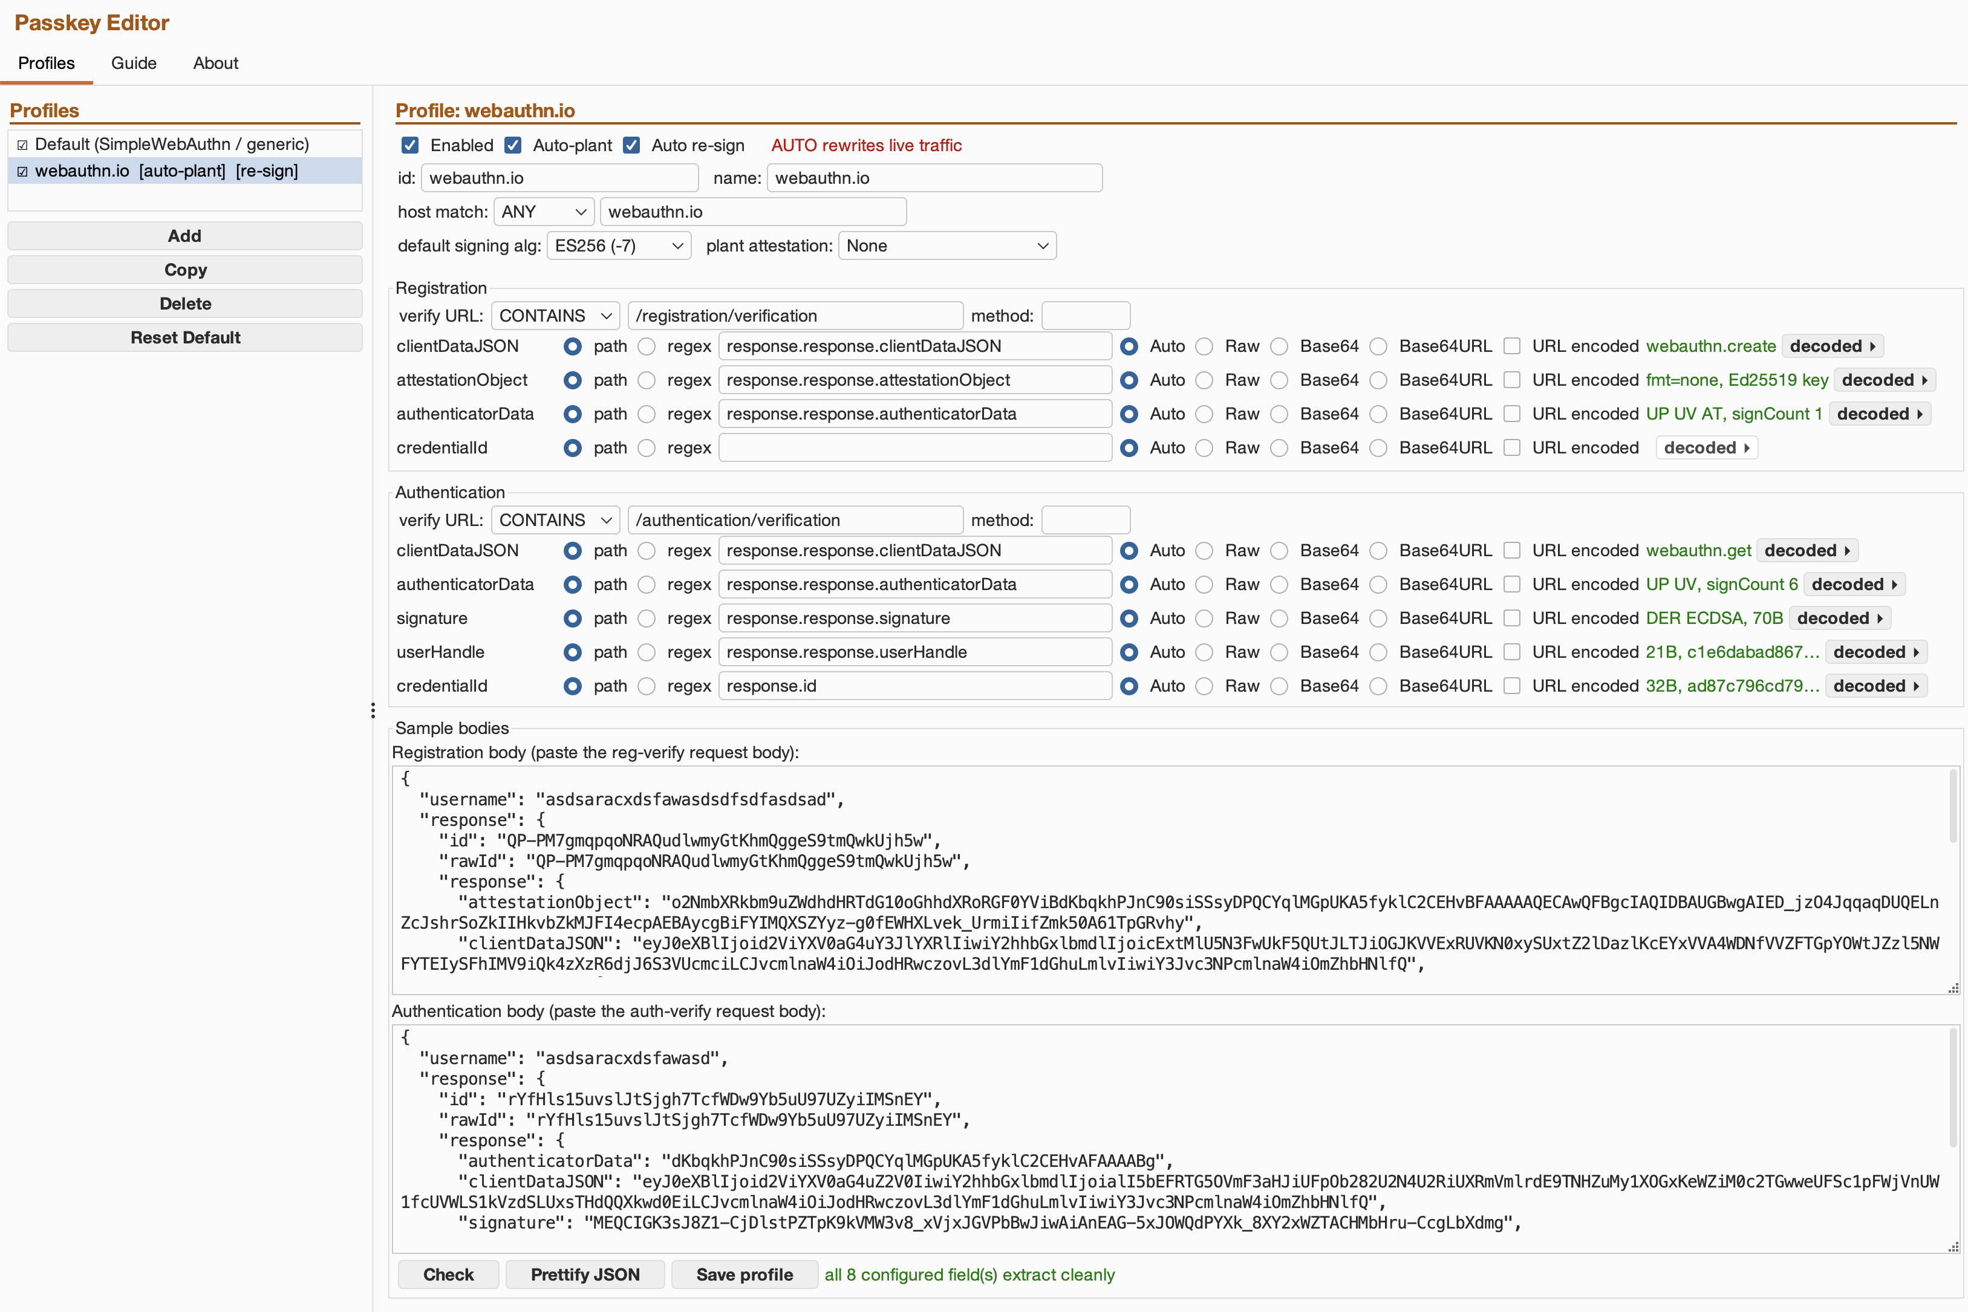Click the profile id input field
Screen dimensions: 1968x1312
559,178
